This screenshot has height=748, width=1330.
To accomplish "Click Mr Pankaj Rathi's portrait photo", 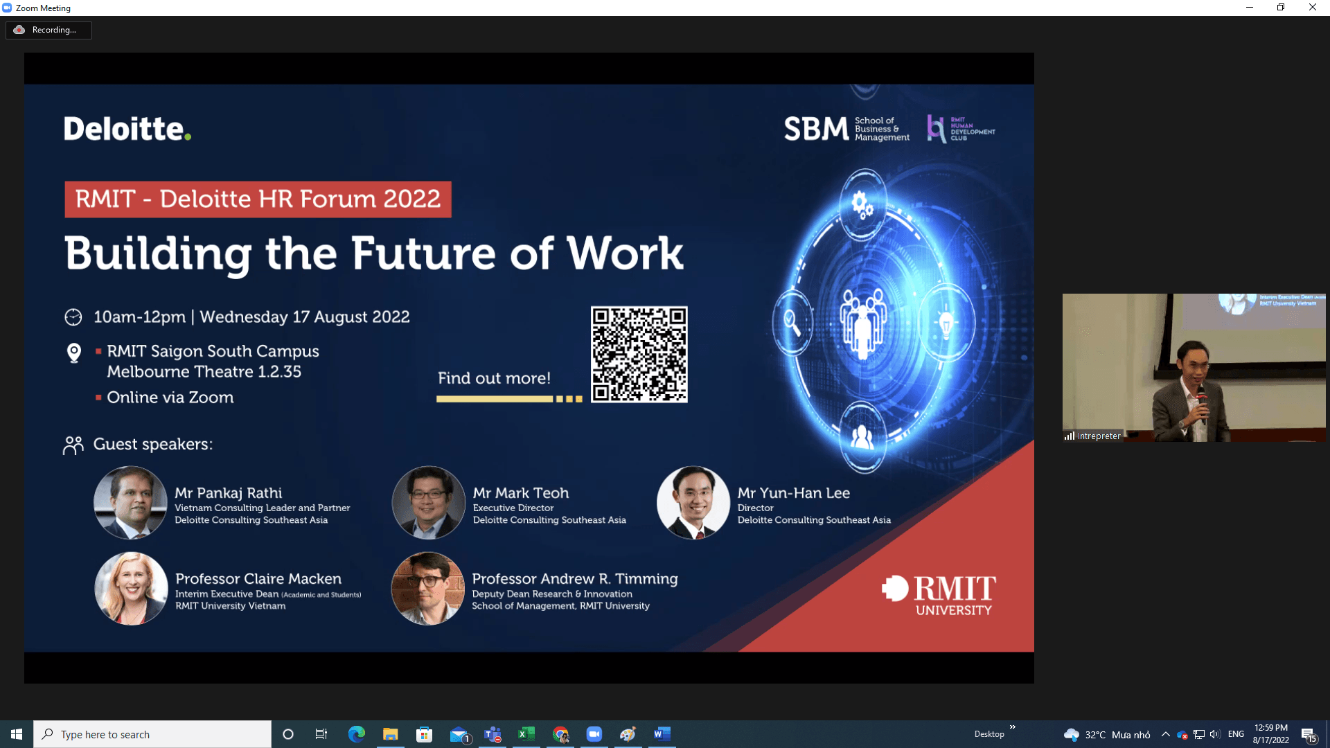I will [x=130, y=503].
